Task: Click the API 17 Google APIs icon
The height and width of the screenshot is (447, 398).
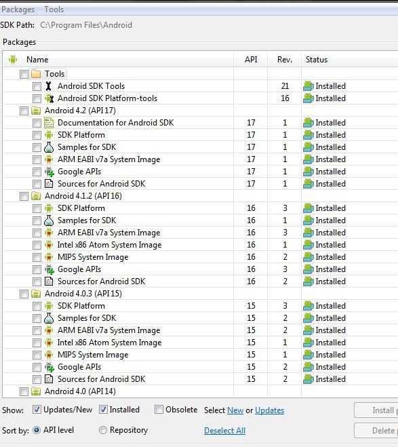Action: coord(49,172)
